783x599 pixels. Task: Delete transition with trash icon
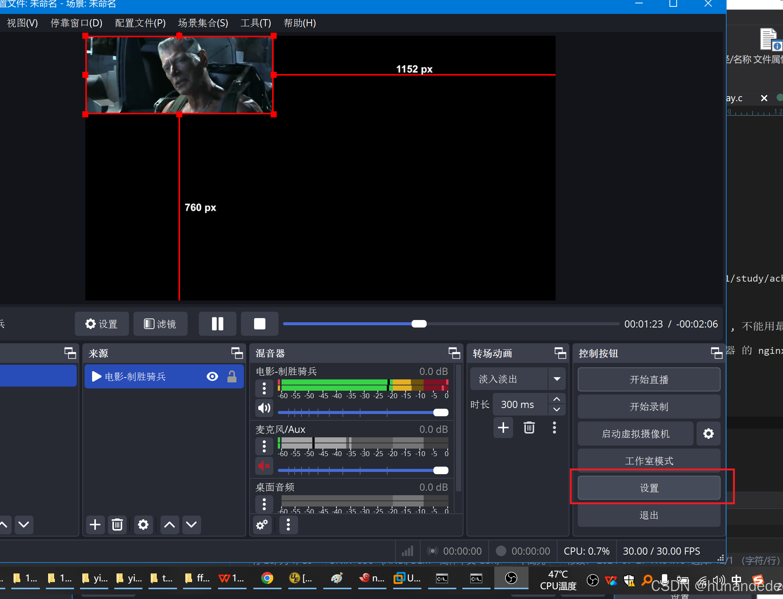point(529,428)
